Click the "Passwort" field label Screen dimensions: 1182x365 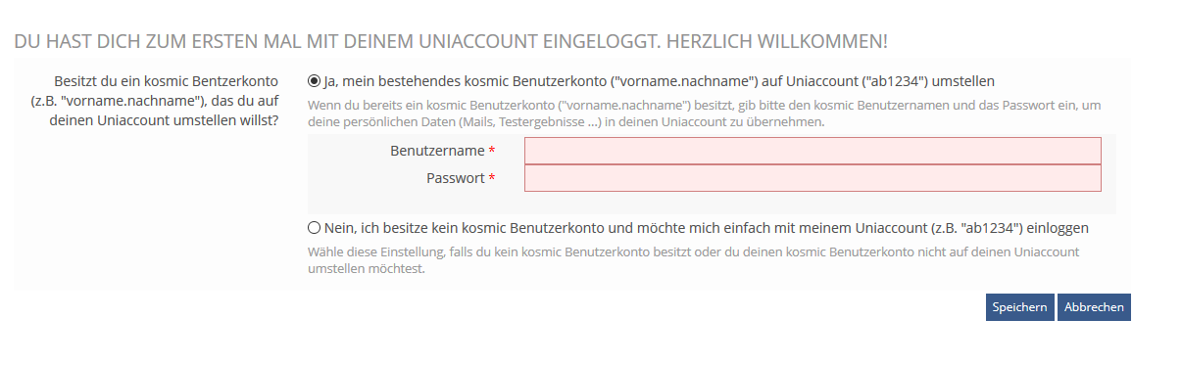coord(455,178)
